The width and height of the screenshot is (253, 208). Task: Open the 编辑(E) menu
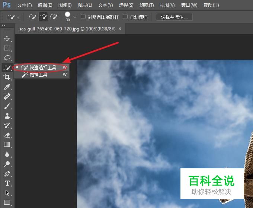tap(45, 5)
